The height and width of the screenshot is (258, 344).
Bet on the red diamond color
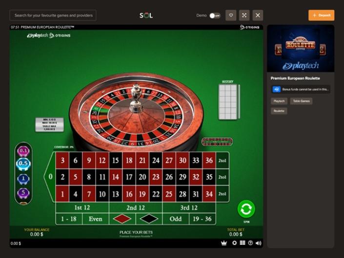(122, 219)
